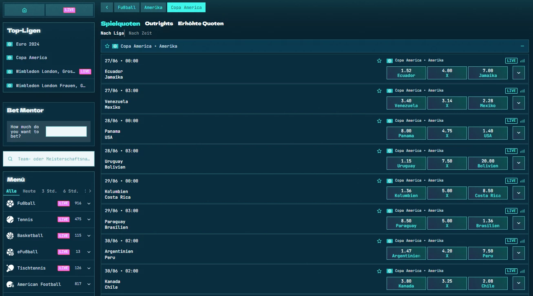Star the Kanada vs Chile match
Viewport: 533px width, 296px height.
pyautogui.click(x=379, y=271)
